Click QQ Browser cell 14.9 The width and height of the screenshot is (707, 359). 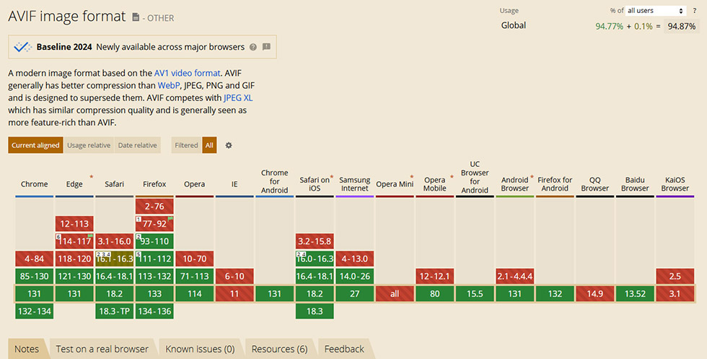click(x=594, y=293)
